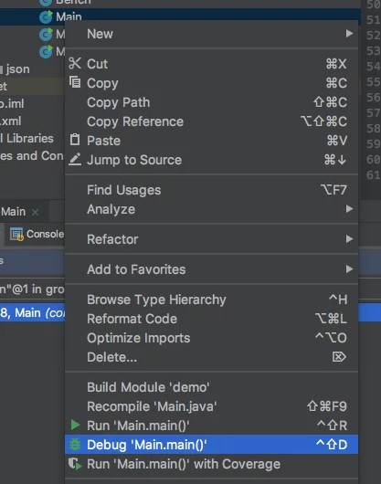
Task: Click the Copy icon in the menu
Action: click(x=75, y=82)
